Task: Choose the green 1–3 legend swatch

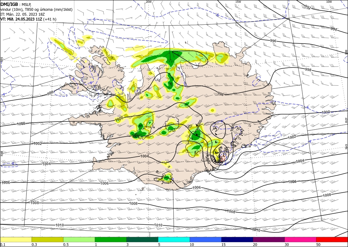Action: pyautogui.click(x=111, y=239)
